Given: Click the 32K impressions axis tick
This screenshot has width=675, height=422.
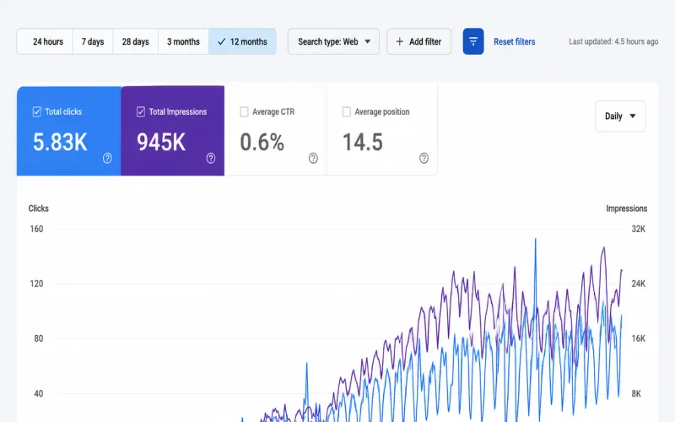Looking at the screenshot, I should click(x=639, y=229).
